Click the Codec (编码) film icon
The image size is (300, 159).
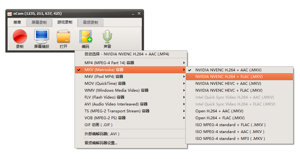[x=85, y=36]
